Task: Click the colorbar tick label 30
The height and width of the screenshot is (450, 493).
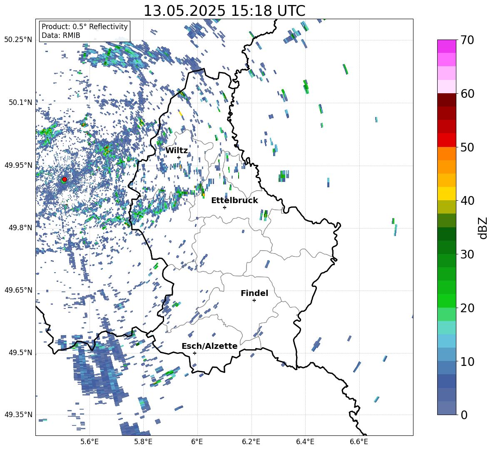Action: [467, 254]
